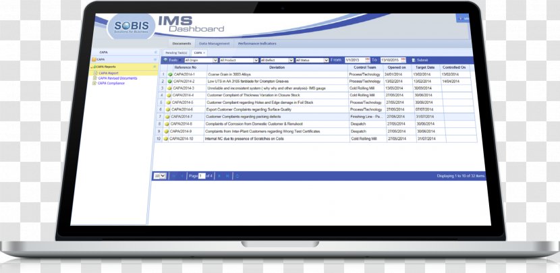Open the All Defect dropdown
The width and height of the screenshot is (560, 273).
click(x=277, y=60)
